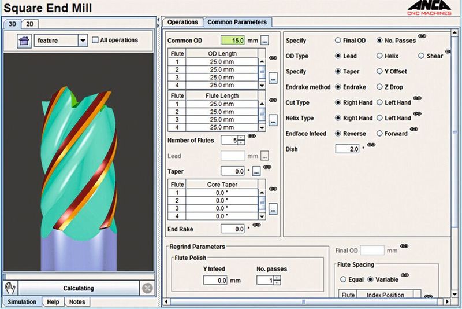
Task: Switch to the Operations tab
Action: tap(182, 22)
